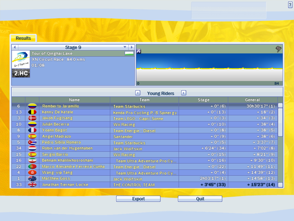Click the Tour of Qinghai Lake logo

pos(21,59)
